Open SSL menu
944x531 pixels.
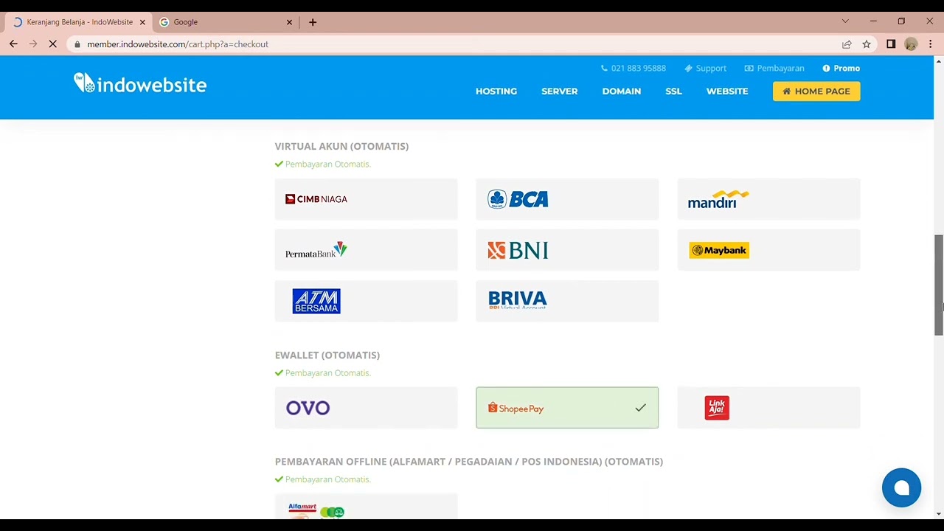tap(673, 91)
